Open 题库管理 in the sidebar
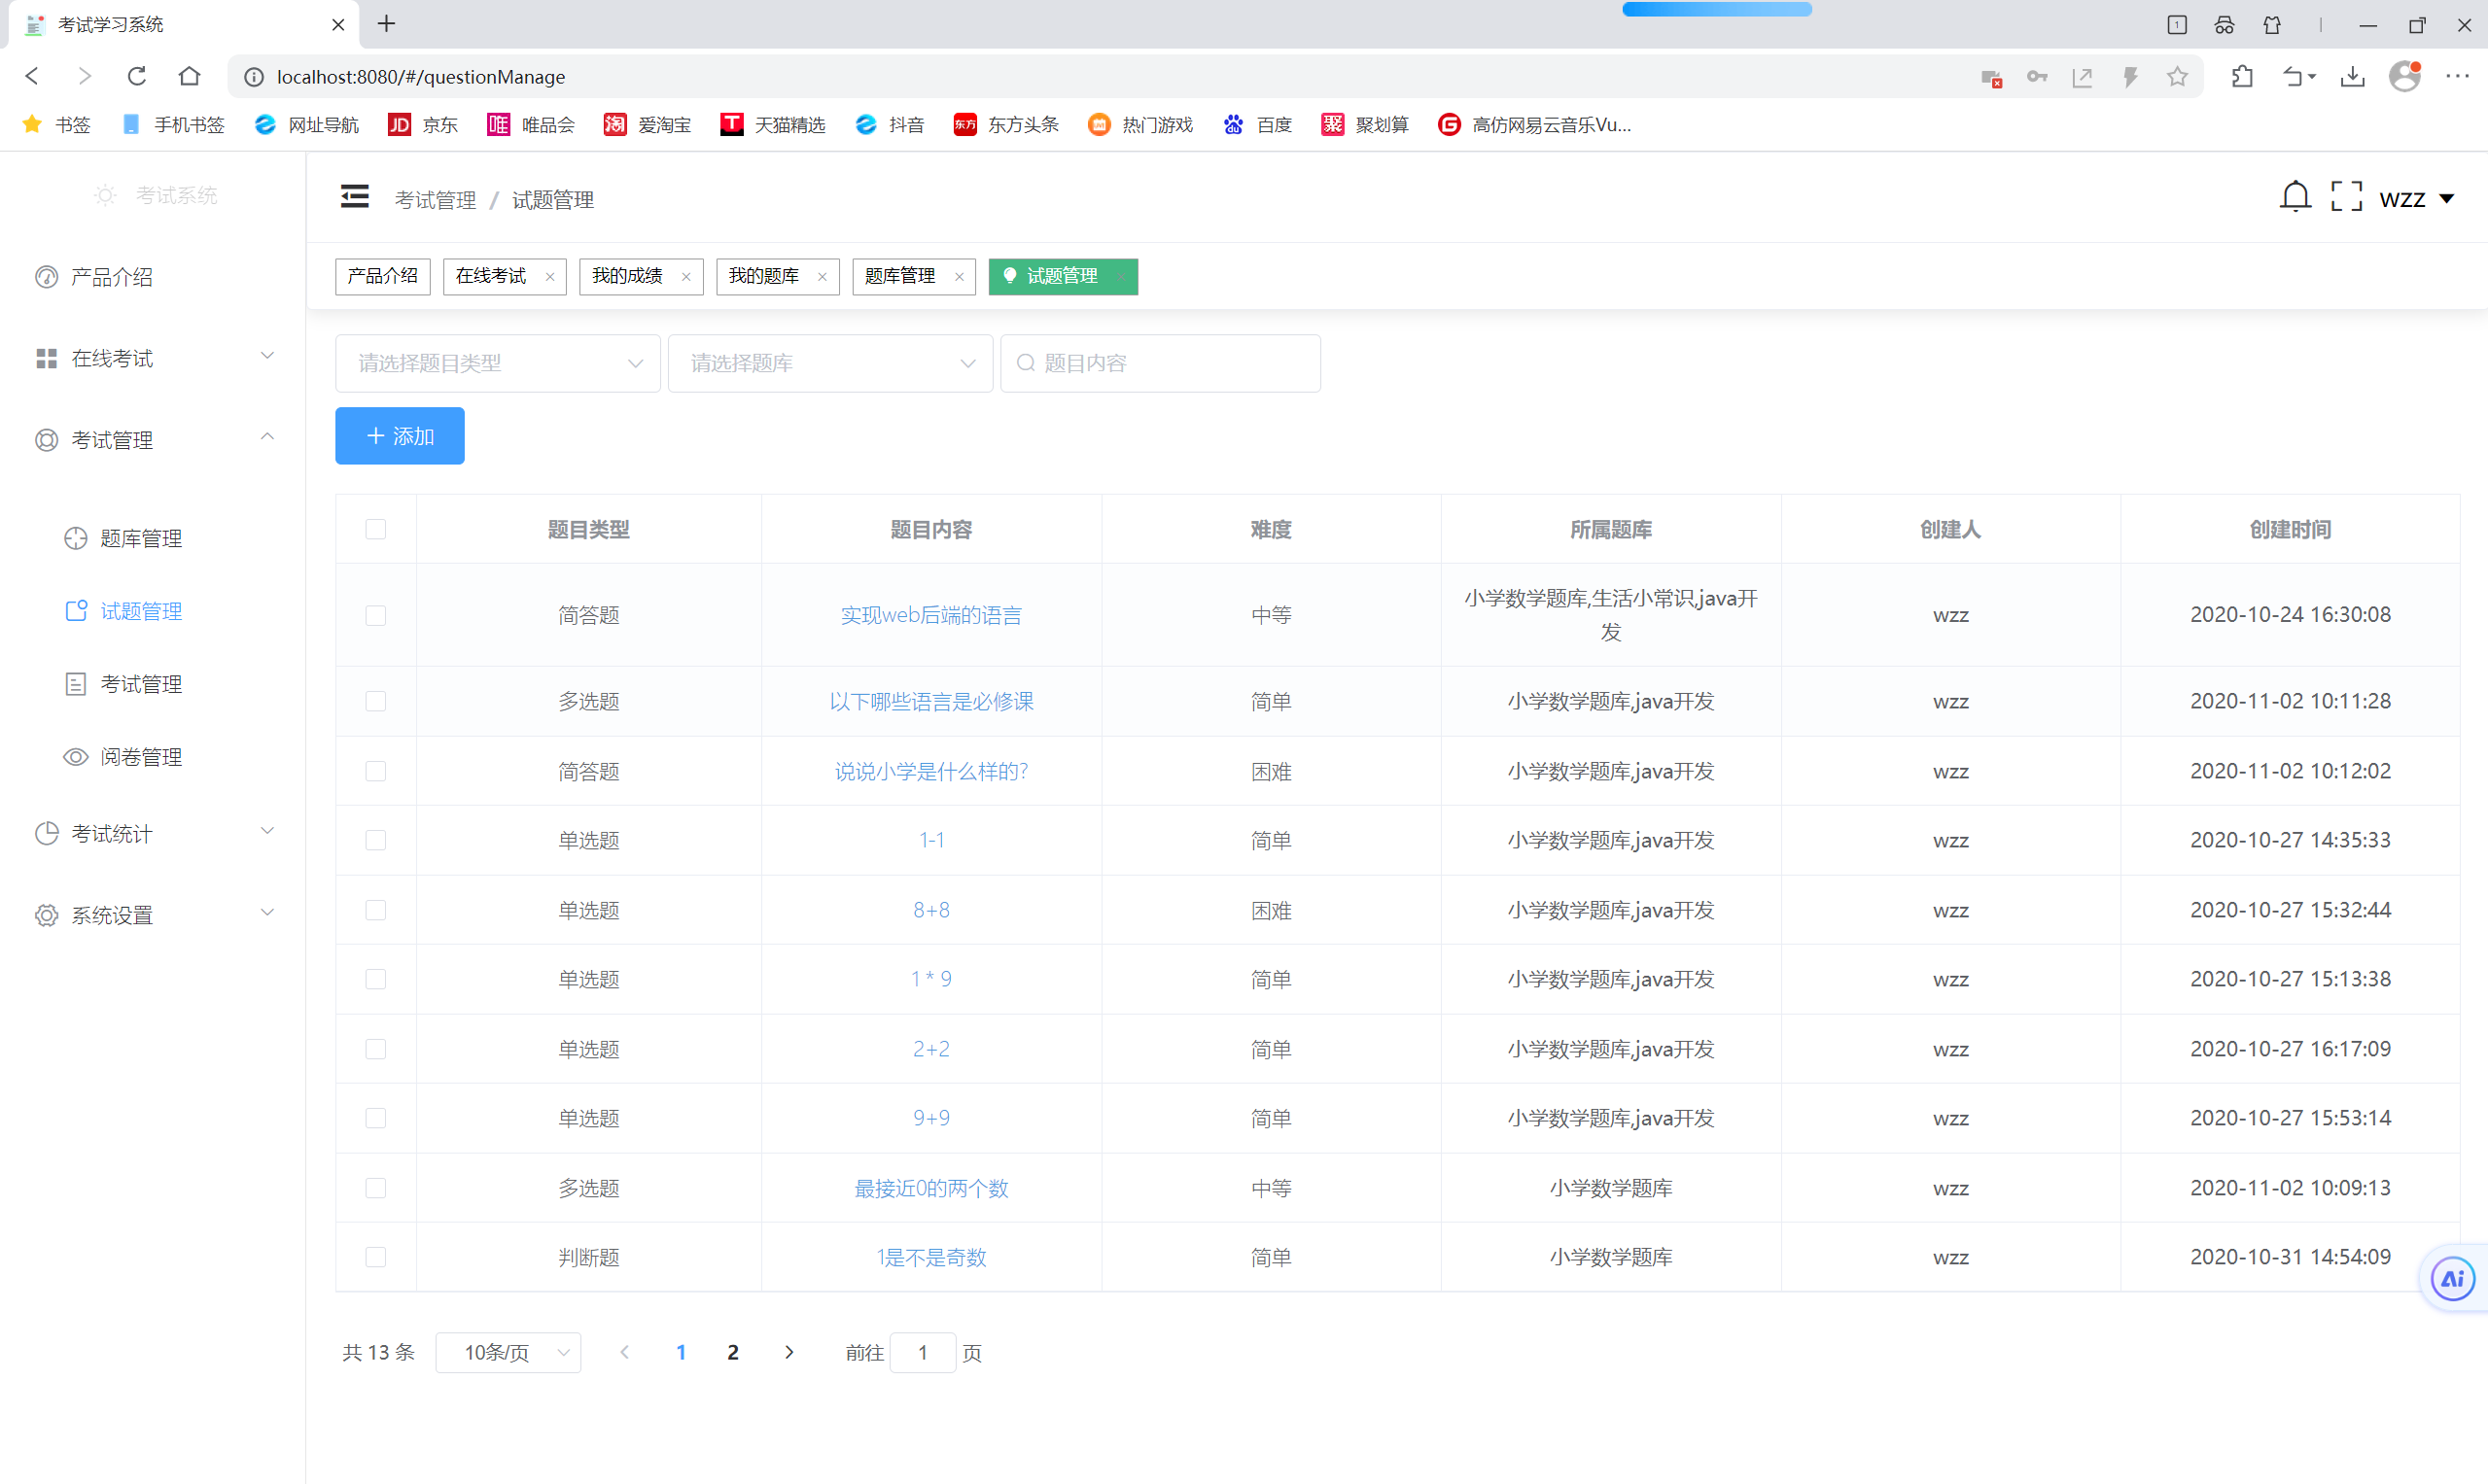2488x1484 pixels. point(141,539)
